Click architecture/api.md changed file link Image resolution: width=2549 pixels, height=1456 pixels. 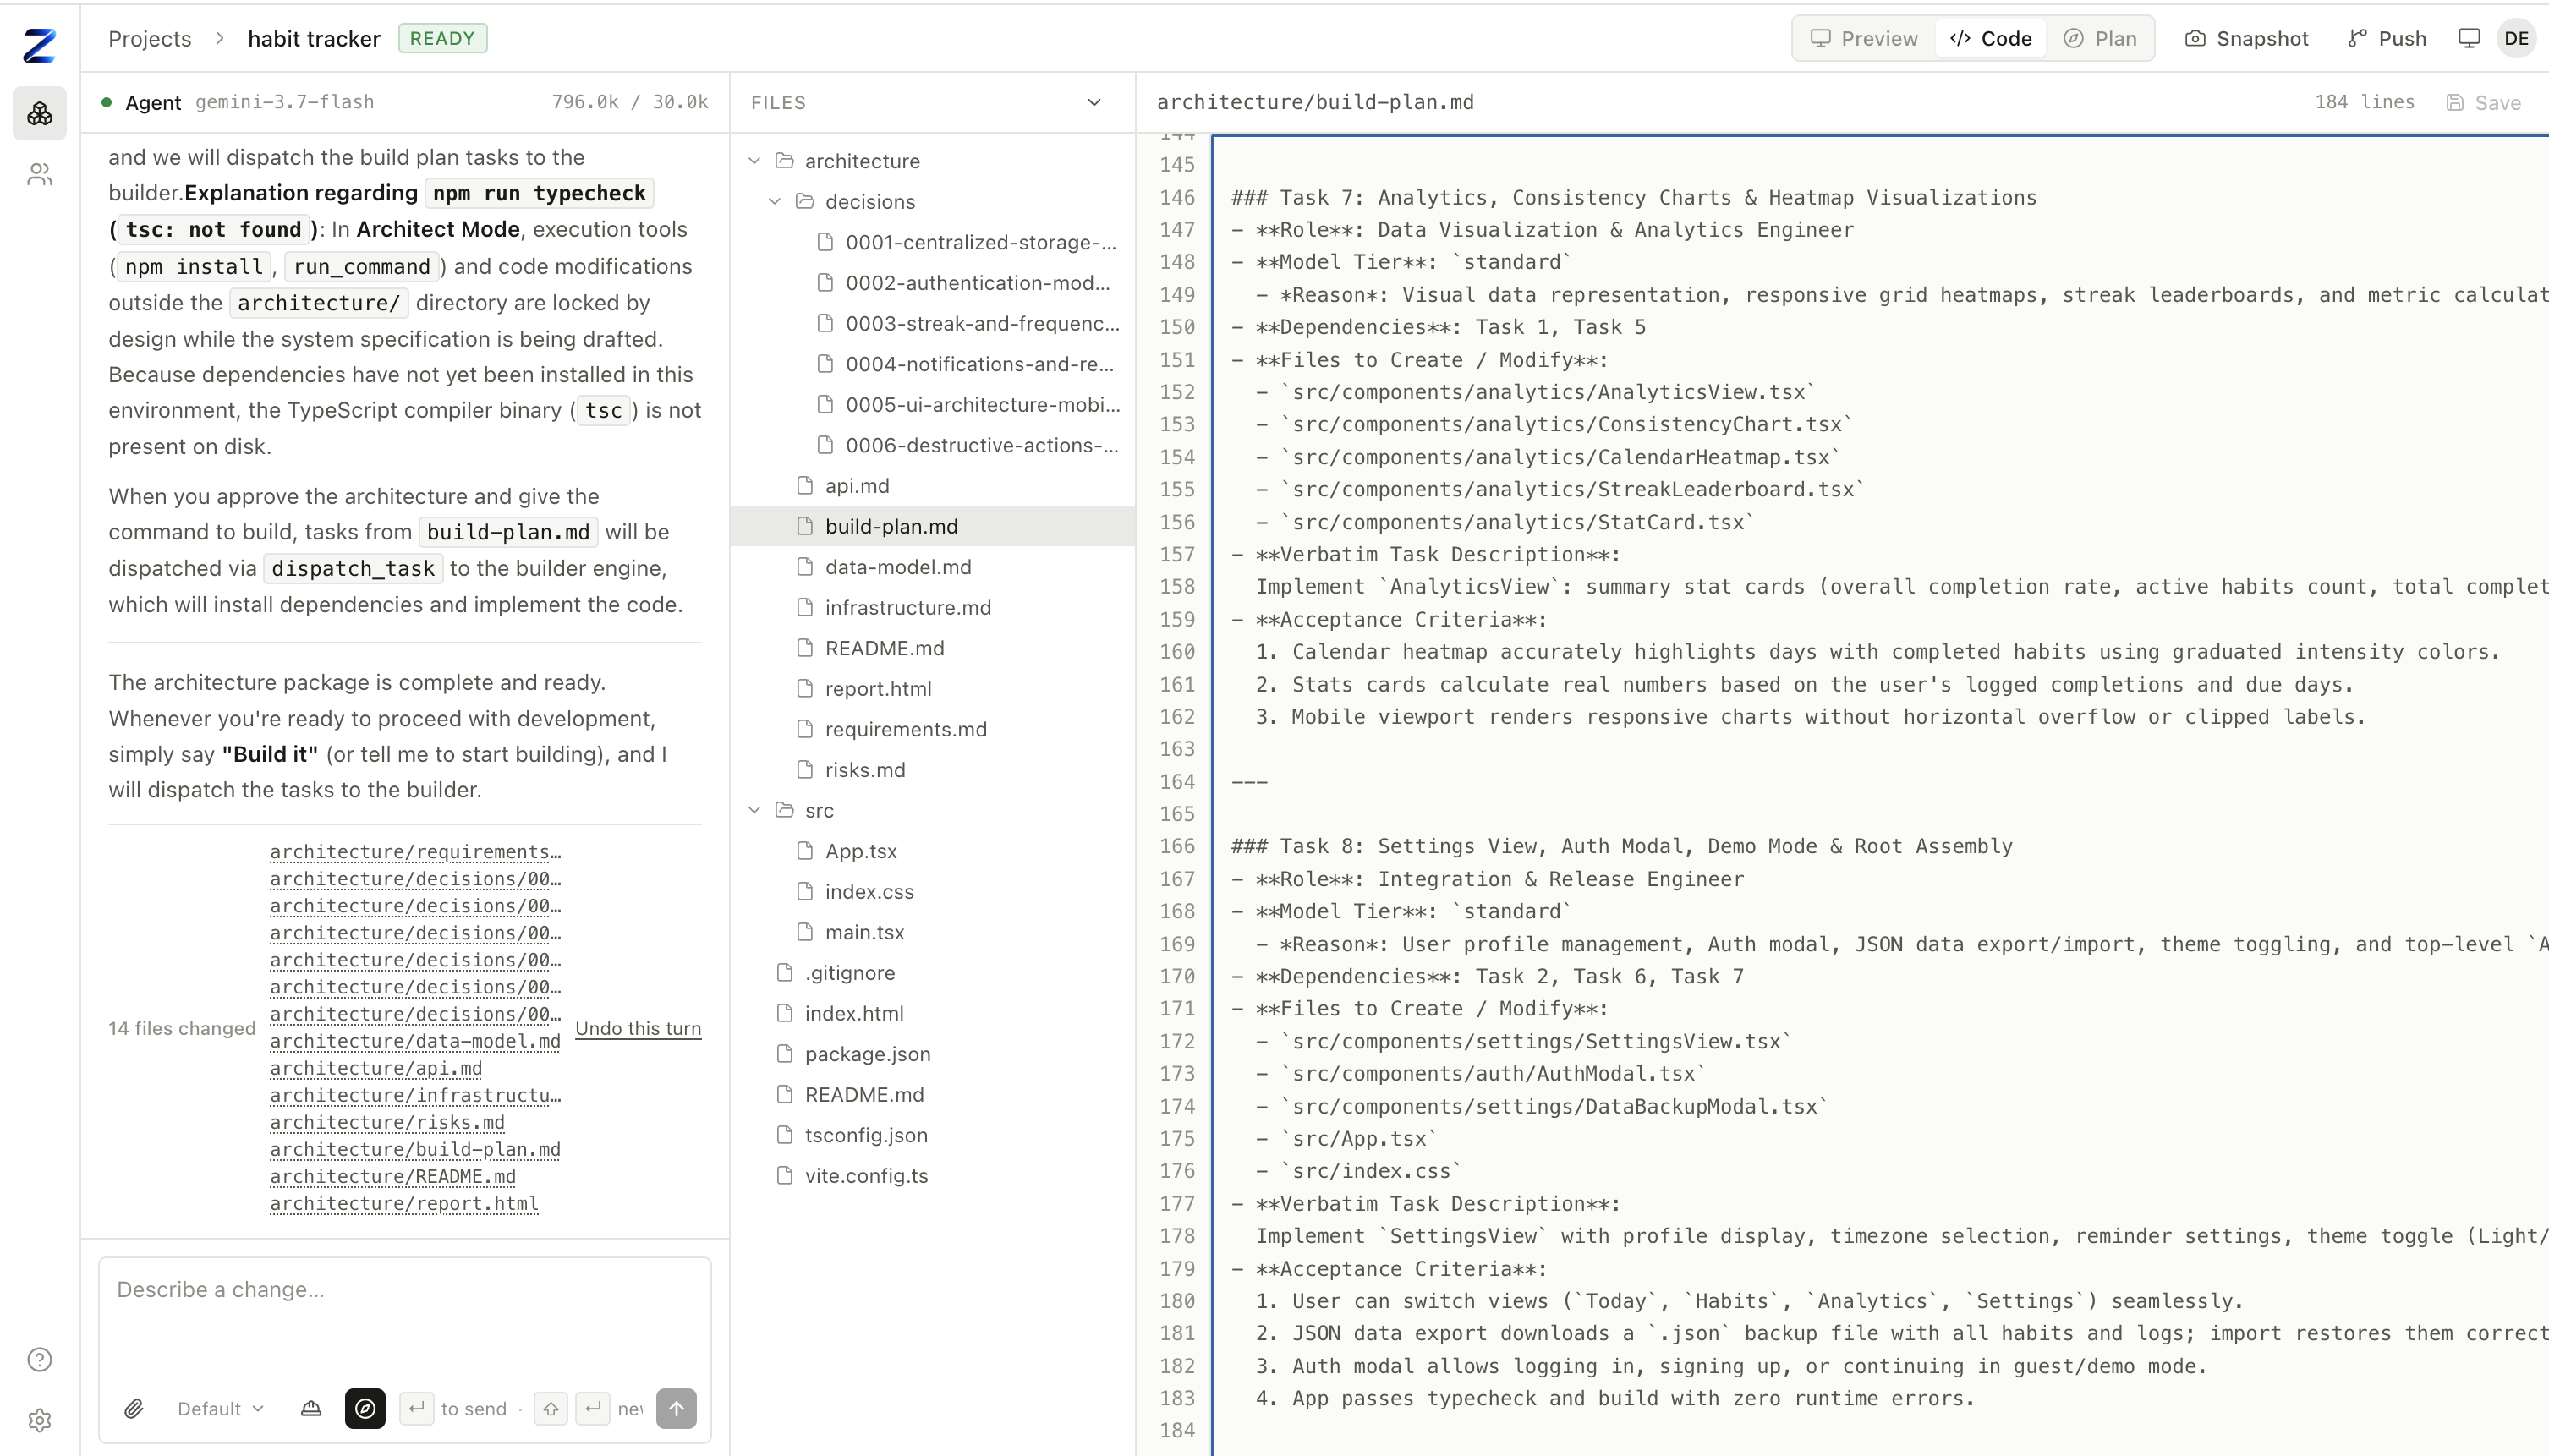[x=376, y=1068]
